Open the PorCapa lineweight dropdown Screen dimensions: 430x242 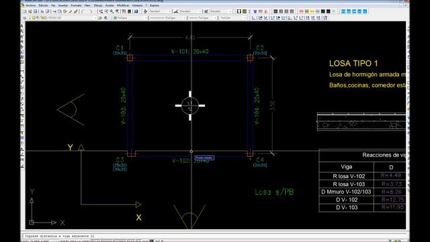coord(203,18)
